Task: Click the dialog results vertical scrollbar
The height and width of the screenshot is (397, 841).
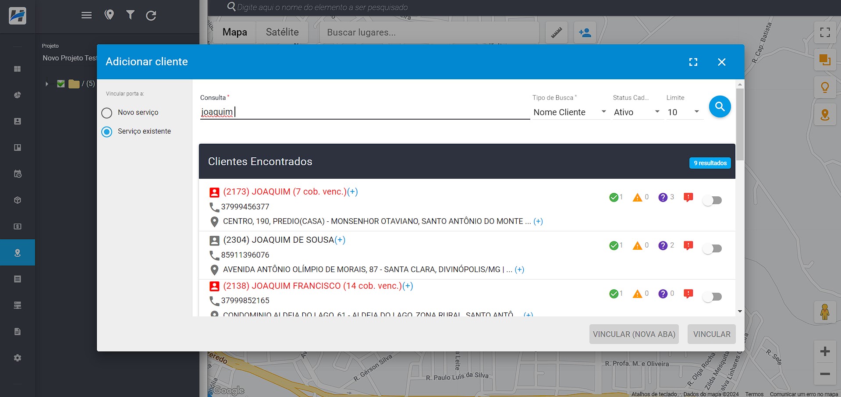Action: tap(740, 124)
